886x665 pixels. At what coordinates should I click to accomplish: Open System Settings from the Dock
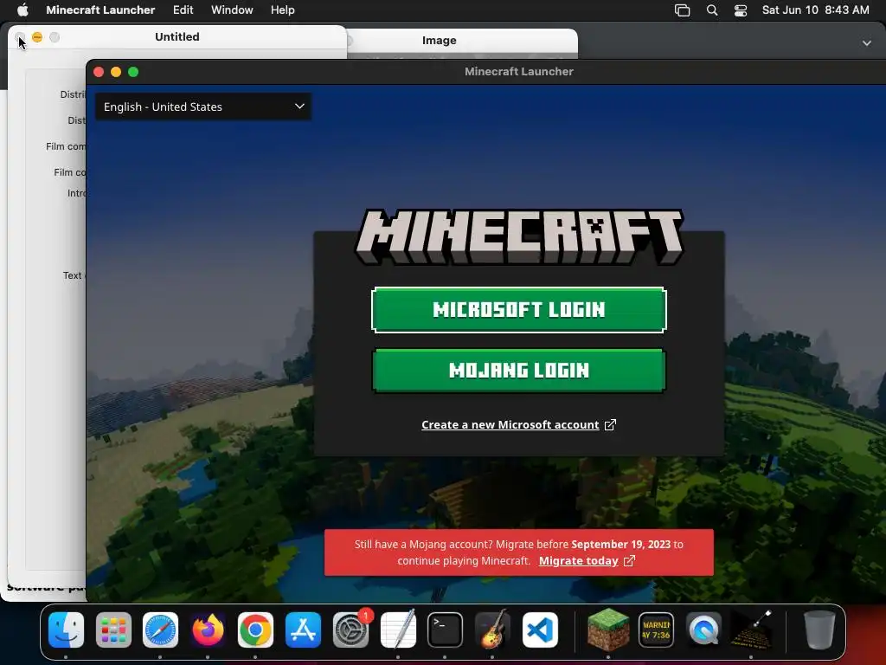tap(350, 629)
